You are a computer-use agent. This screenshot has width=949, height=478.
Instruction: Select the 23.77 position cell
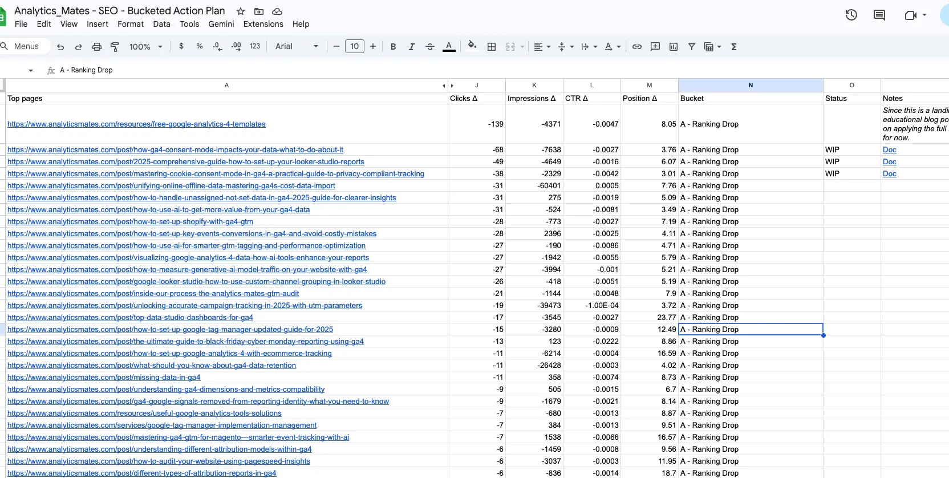coord(650,317)
